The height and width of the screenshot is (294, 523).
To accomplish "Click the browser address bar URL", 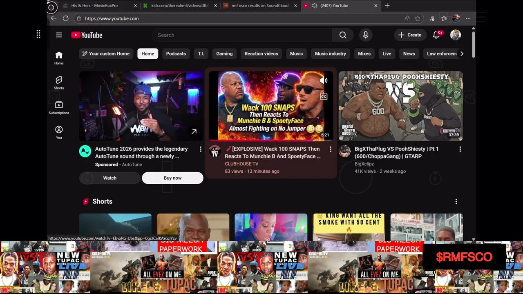I will (x=112, y=18).
